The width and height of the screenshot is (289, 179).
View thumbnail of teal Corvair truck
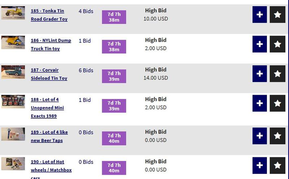tap(13, 72)
